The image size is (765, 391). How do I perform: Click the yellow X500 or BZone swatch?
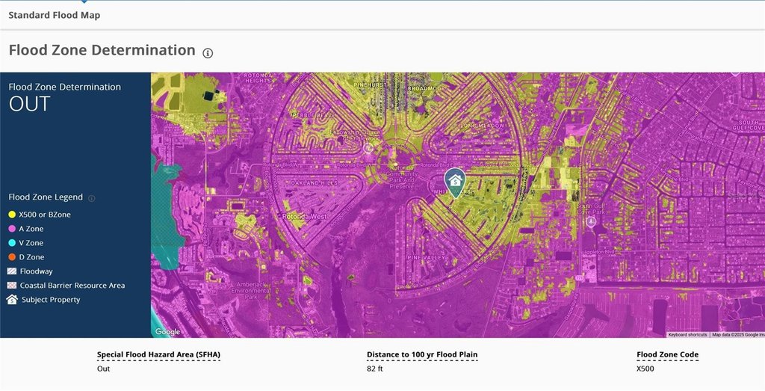click(12, 215)
